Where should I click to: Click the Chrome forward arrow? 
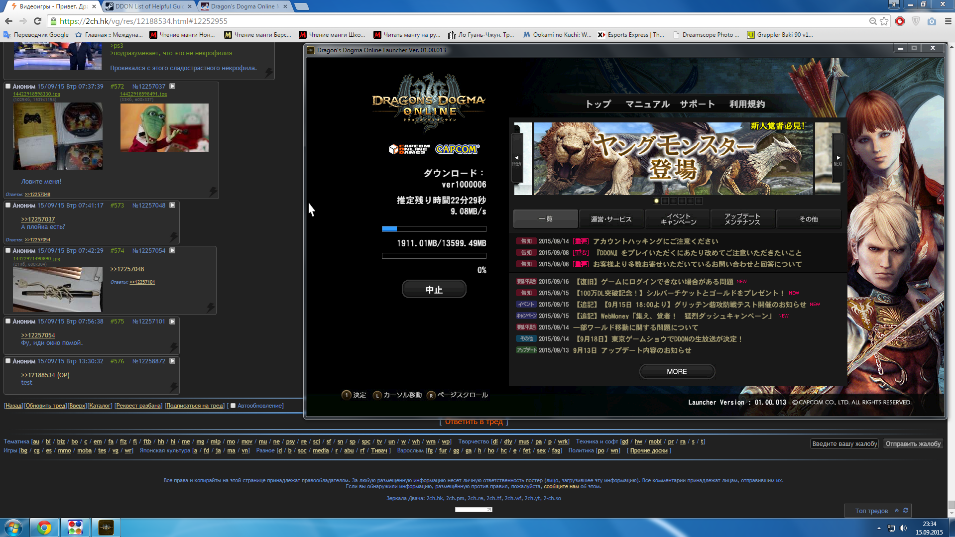click(23, 21)
